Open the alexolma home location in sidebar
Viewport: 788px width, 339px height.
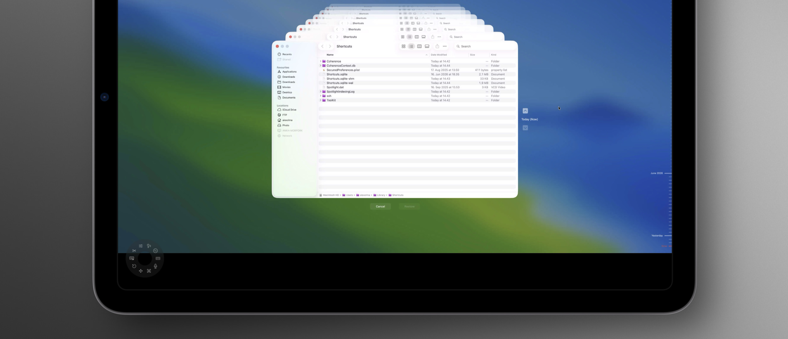pyautogui.click(x=285, y=120)
